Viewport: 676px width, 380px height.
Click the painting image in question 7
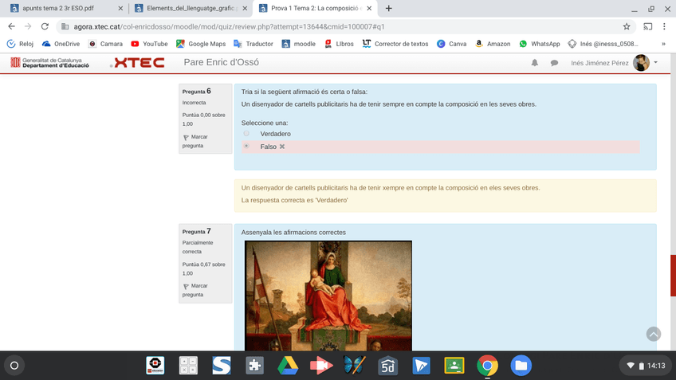click(x=328, y=296)
